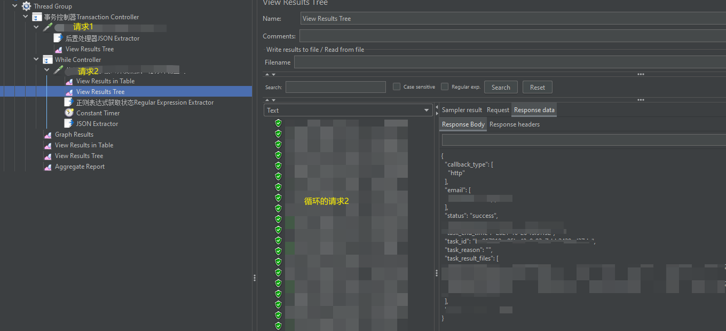Click the "callback_type" key in the response
Image resolution: width=726 pixels, height=331 pixels.
(467, 164)
